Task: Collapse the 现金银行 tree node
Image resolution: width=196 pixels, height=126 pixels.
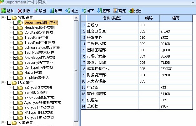Action: (3, 83)
